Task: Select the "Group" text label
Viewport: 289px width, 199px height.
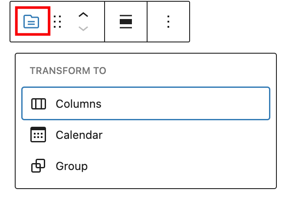Action: click(x=72, y=166)
